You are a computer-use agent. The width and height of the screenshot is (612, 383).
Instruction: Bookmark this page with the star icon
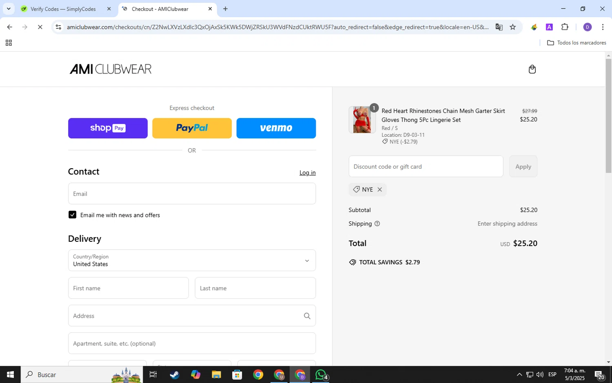pyautogui.click(x=513, y=27)
